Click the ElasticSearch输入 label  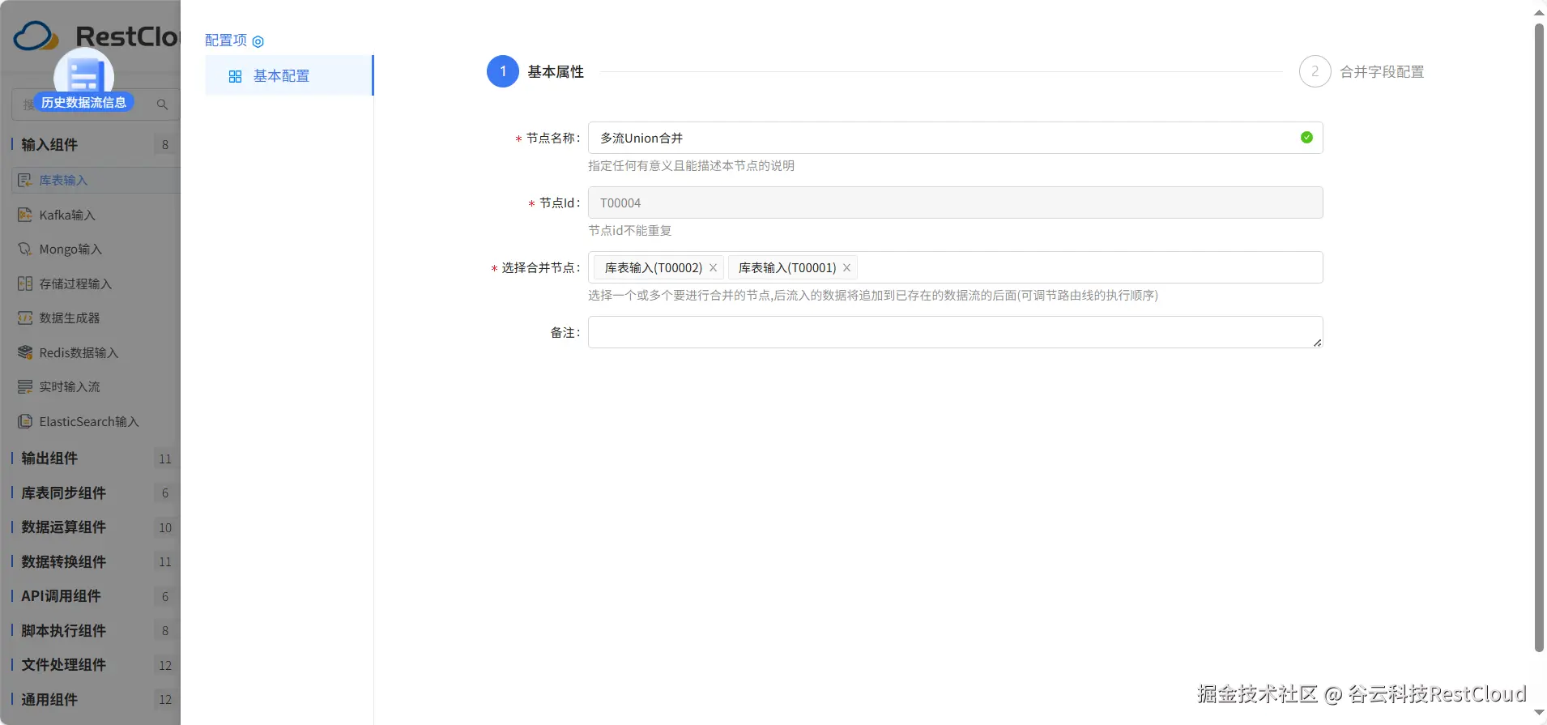89,421
